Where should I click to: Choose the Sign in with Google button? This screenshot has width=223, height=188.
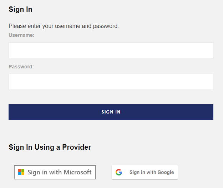pyautogui.click(x=145, y=172)
